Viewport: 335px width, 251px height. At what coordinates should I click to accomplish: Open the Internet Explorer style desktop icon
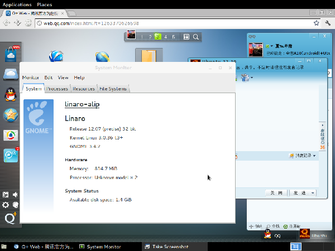pos(102,56)
